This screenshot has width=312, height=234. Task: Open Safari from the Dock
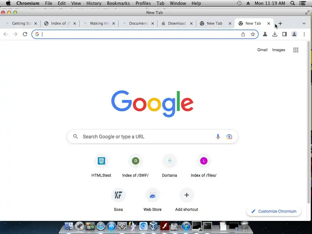tap(101, 226)
